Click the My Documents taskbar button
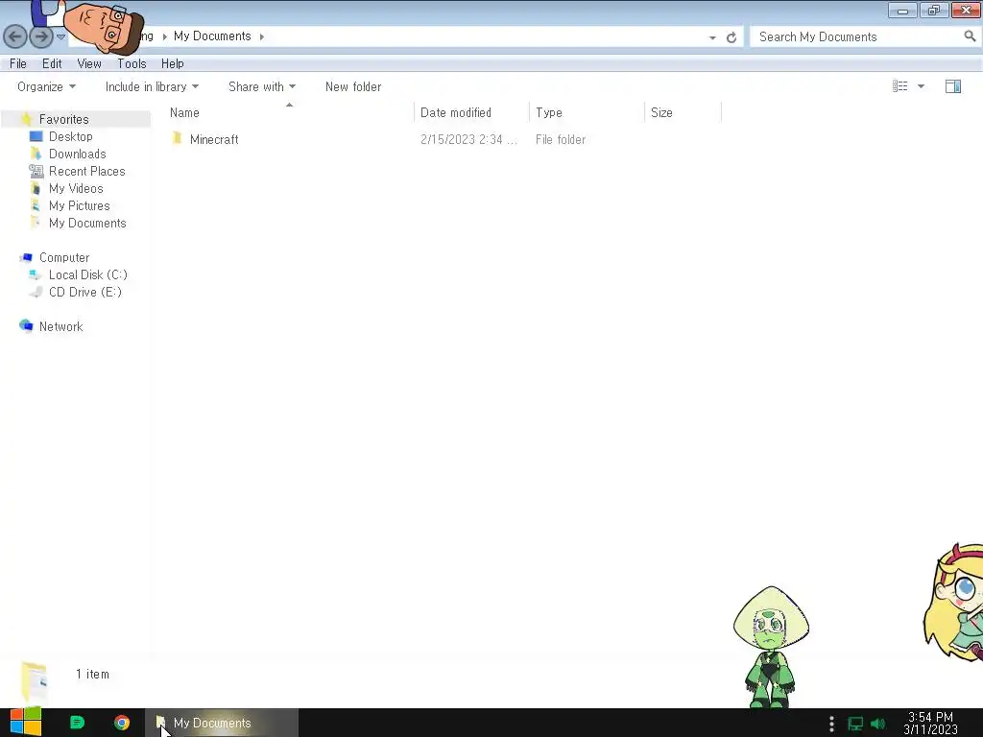983x737 pixels. (222, 723)
